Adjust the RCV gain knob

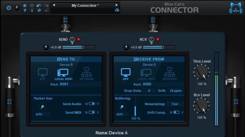coord(126,47)
